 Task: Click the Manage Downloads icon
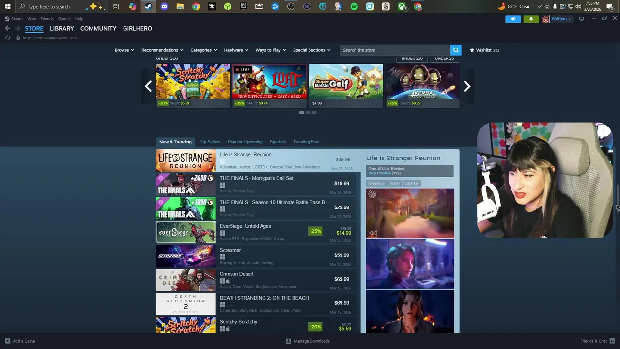coord(288,341)
